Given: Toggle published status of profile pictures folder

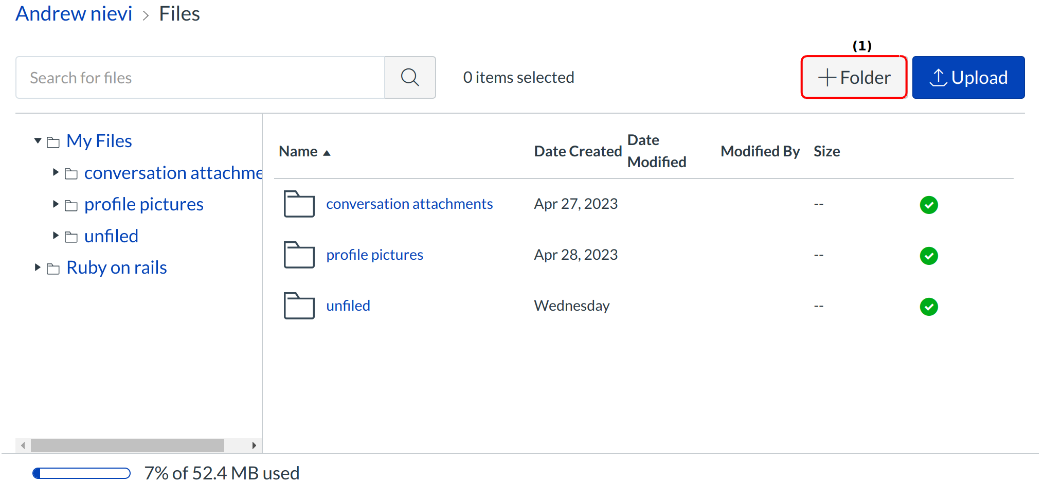Looking at the screenshot, I should (928, 256).
